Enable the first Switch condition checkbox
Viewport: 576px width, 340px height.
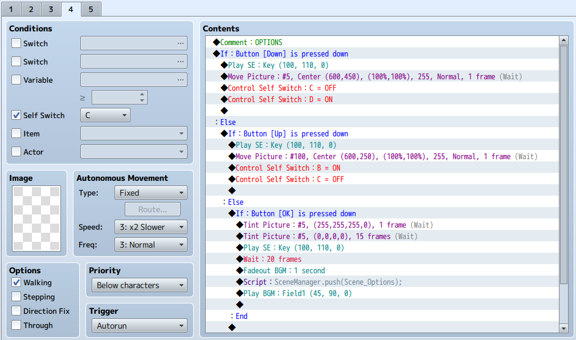pos(16,43)
